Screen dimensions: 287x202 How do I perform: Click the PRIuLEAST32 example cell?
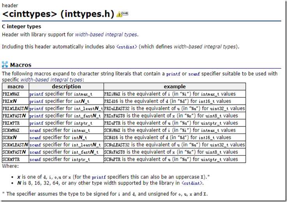[x=174, y=109]
